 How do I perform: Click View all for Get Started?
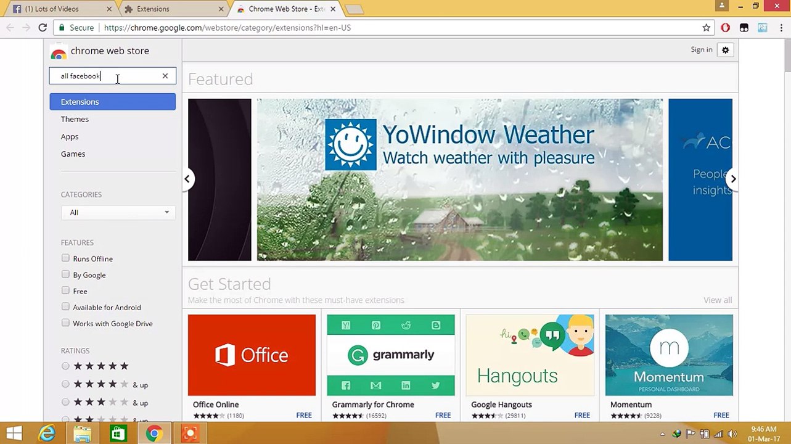pos(718,300)
